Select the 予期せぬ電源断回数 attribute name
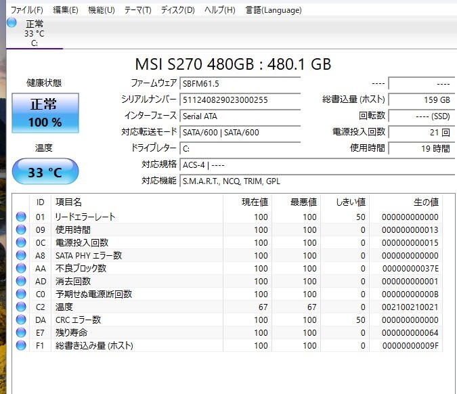Screen dimensions: 457x394 [94, 294]
